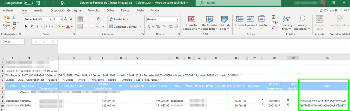Select cell with UUID d5d0abe0-fe72-4cbf-a8f2-45139f891ad2
Image resolution: width=350 pixels, height=111 pixels.
323,101
